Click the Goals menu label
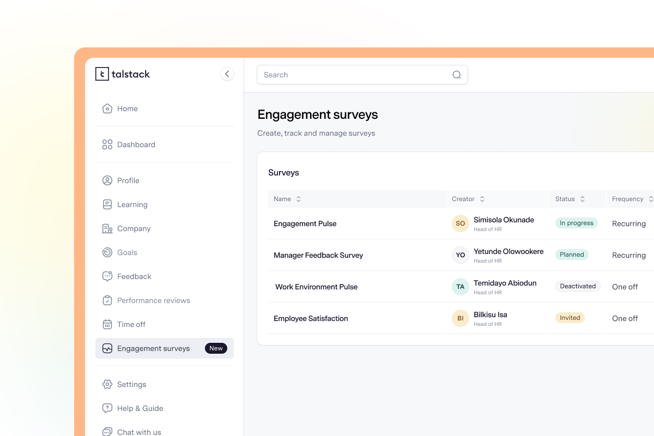The image size is (654, 436). pyautogui.click(x=127, y=252)
